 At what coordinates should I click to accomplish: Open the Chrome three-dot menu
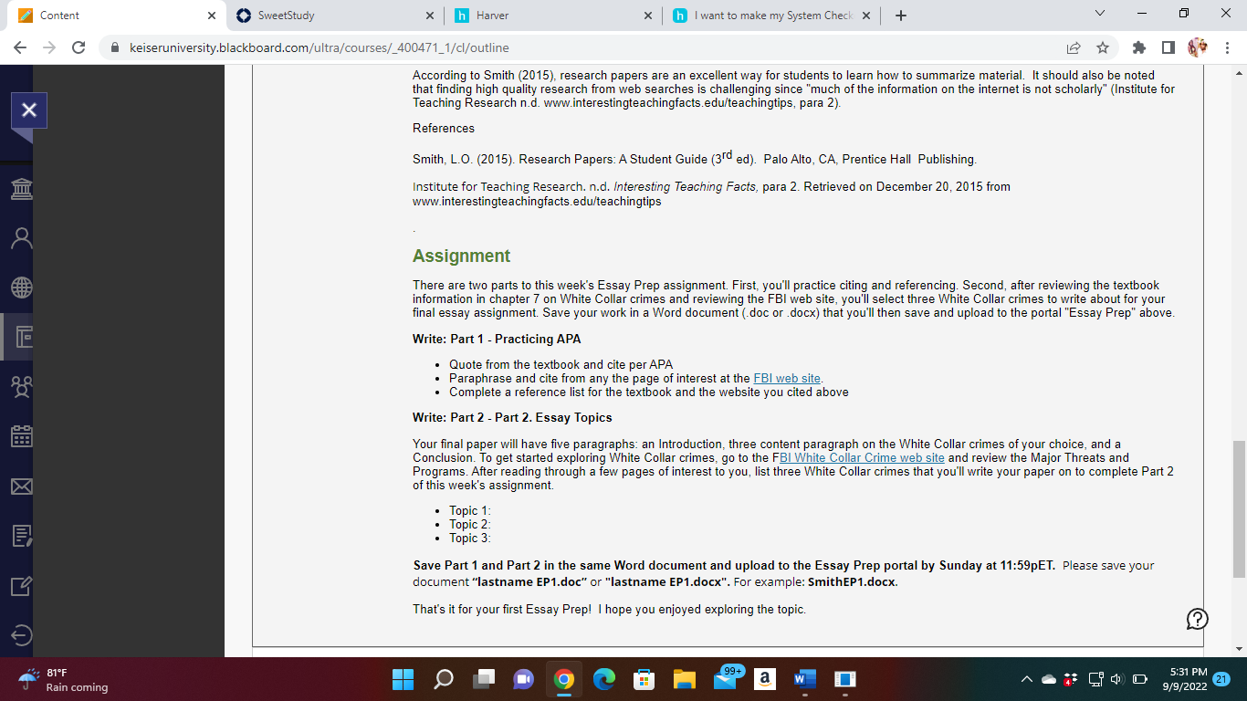[1227, 47]
